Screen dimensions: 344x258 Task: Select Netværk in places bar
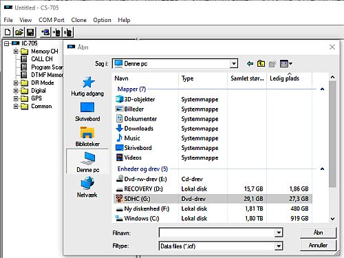click(x=87, y=187)
